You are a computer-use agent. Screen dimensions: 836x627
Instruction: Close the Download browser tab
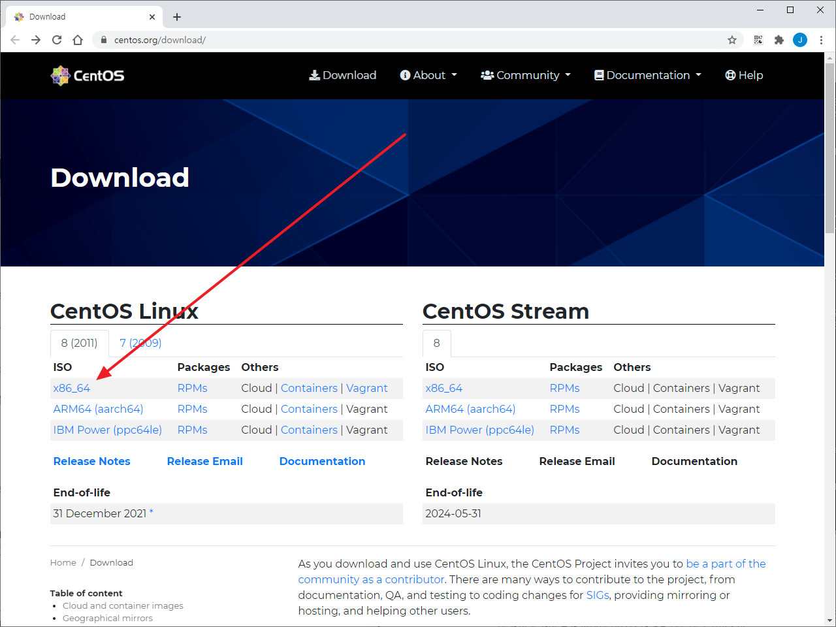coord(152,17)
